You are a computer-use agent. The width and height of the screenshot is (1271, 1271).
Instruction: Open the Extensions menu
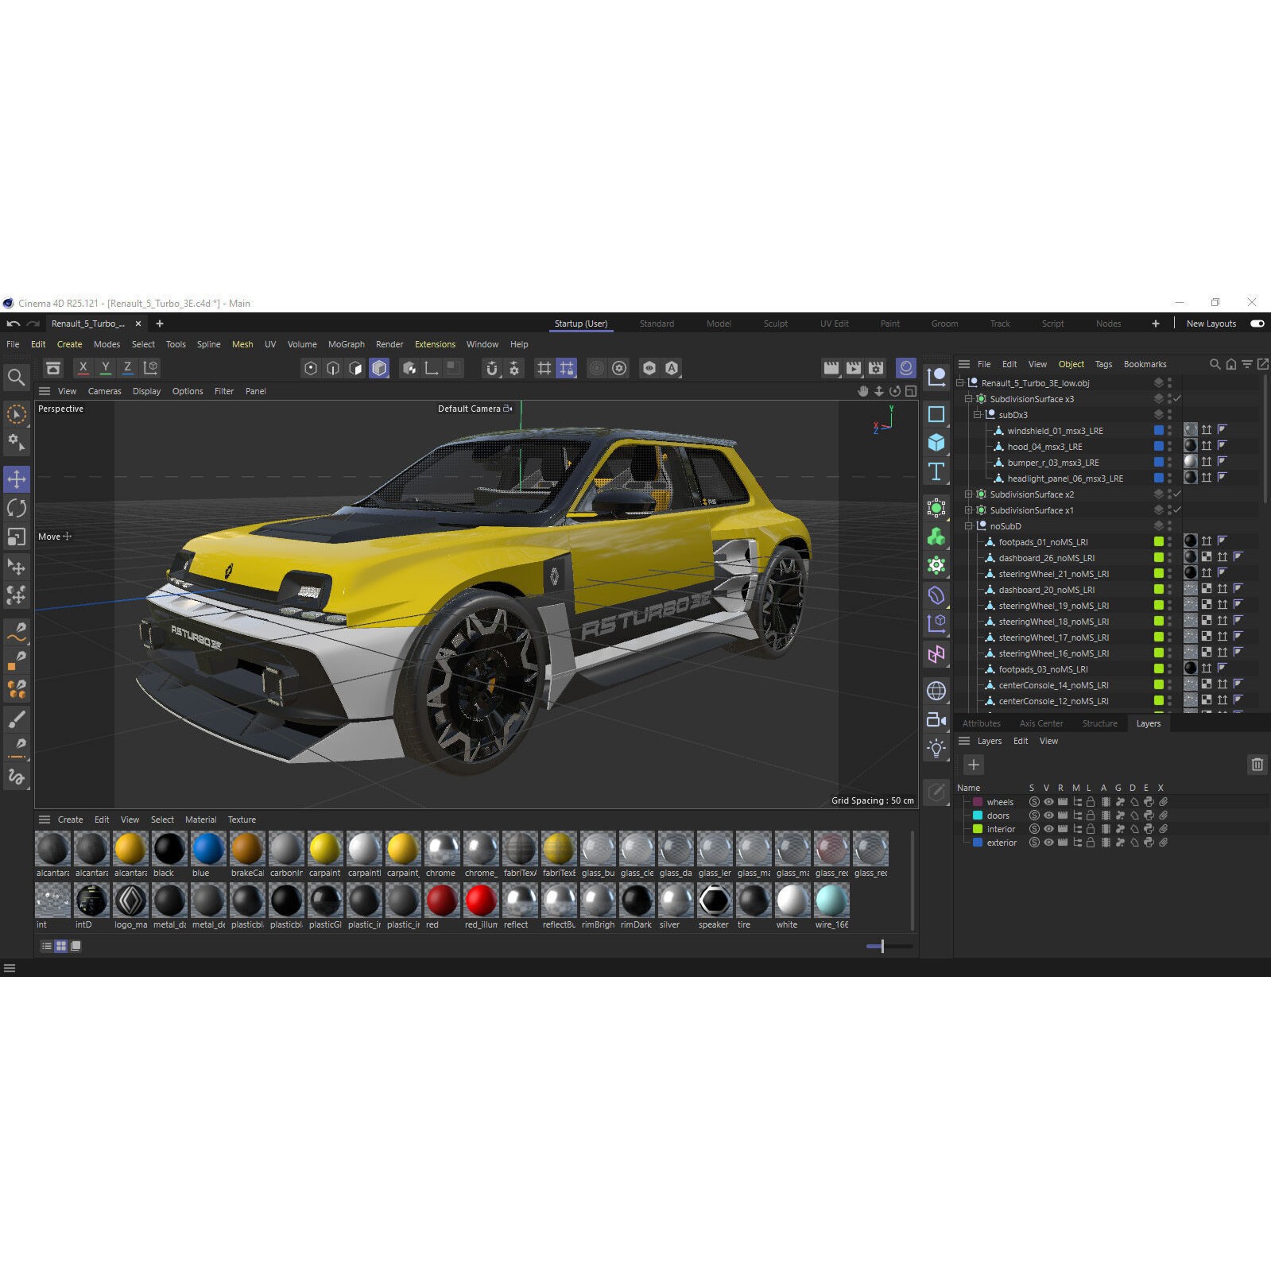click(435, 344)
